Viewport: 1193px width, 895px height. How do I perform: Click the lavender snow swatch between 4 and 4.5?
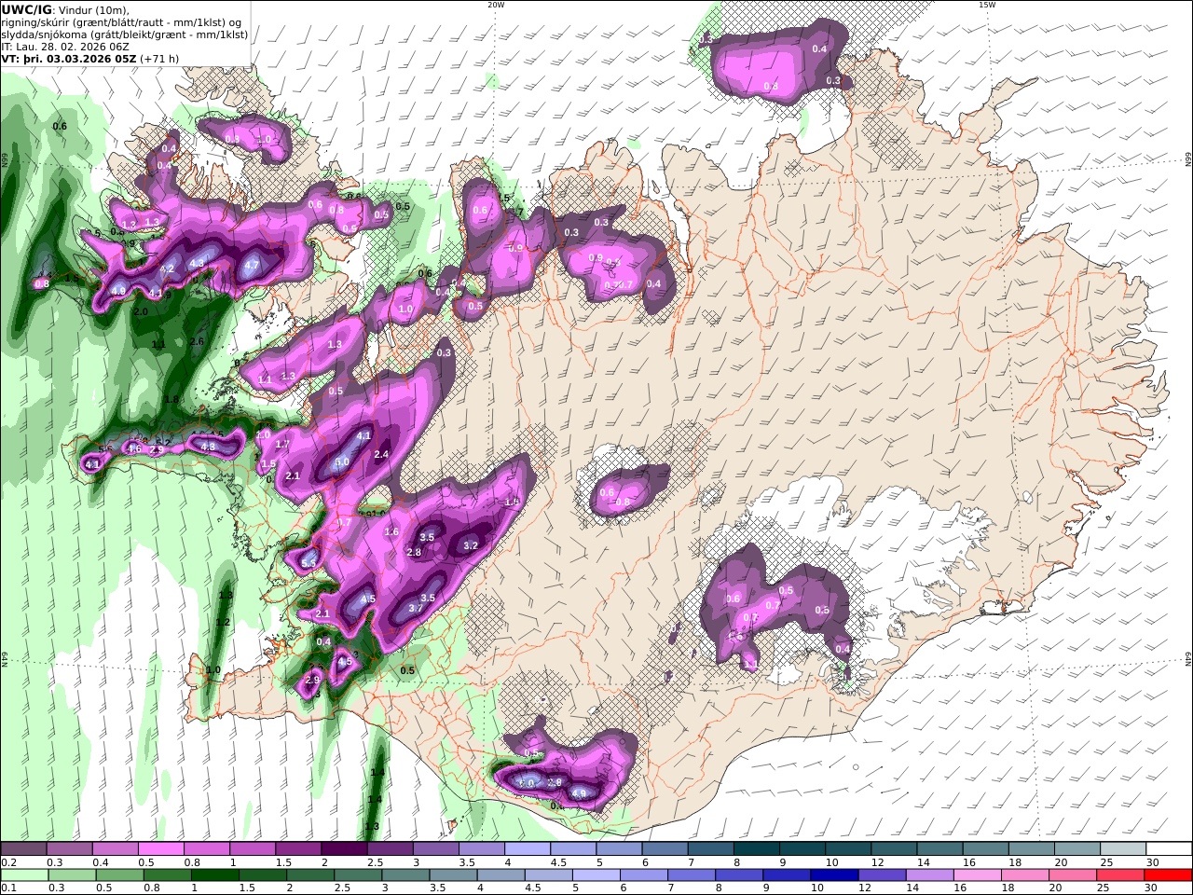(x=528, y=849)
